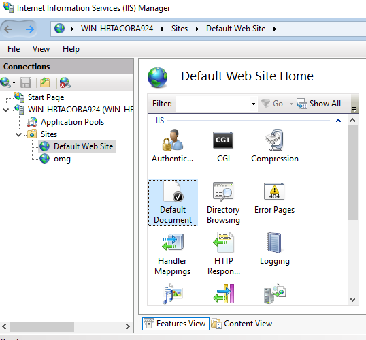Expand breadcrumb arrow before WIN-HBTACOBA924
366x340 pixels.
(x=72, y=29)
